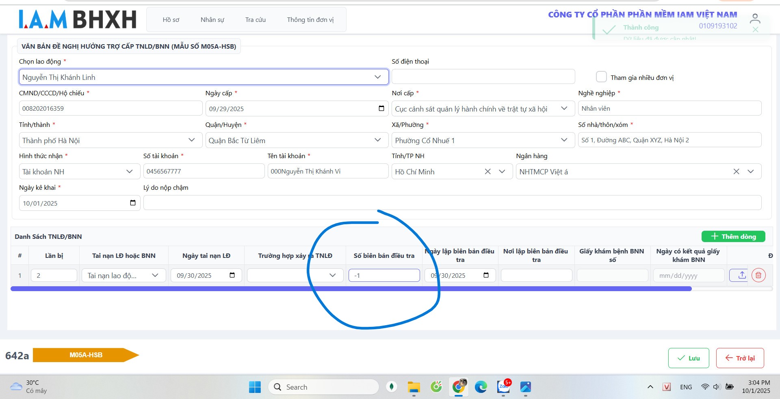Click the Nghề nghiệp input field
The width and height of the screenshot is (780, 399).
click(x=669, y=108)
